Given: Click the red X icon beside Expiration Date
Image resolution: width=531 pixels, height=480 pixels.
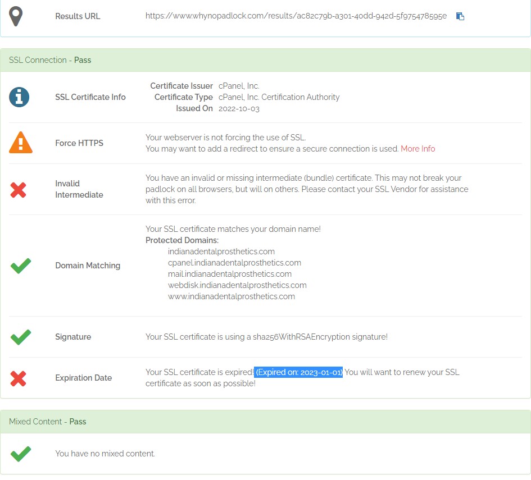Looking at the screenshot, I should coord(19,378).
